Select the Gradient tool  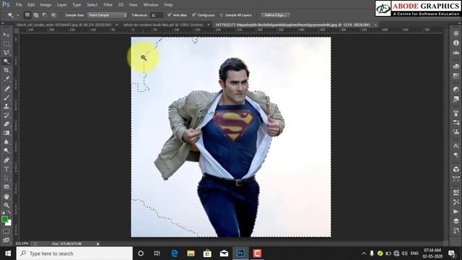[x=6, y=133]
